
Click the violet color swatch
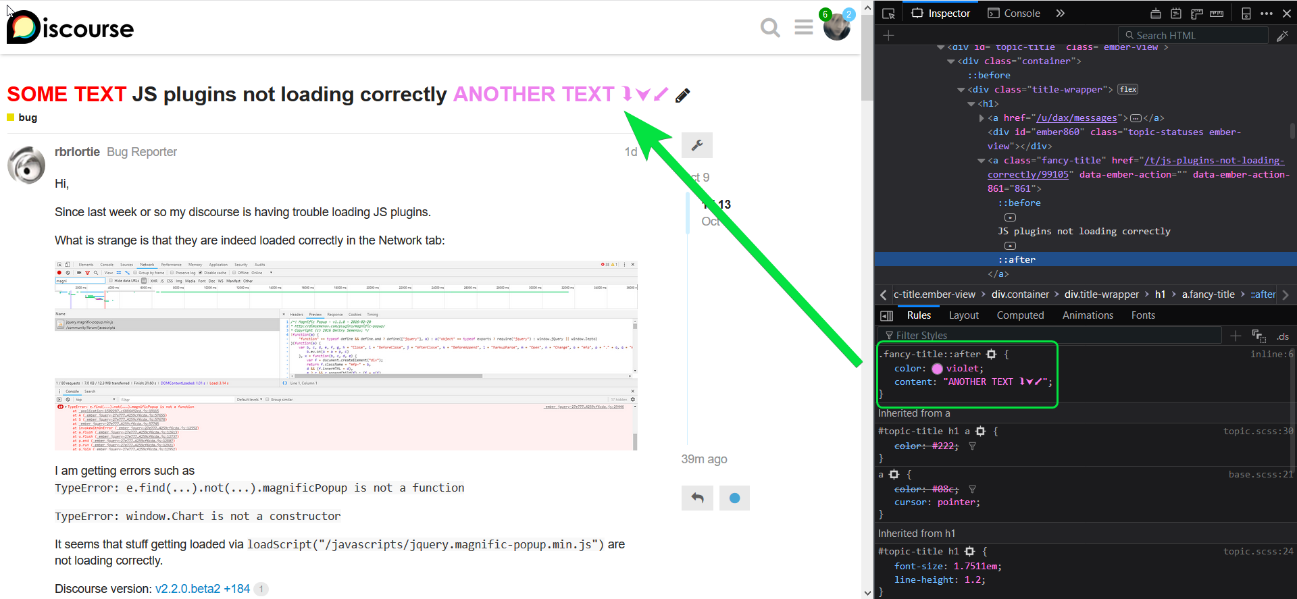click(x=937, y=369)
